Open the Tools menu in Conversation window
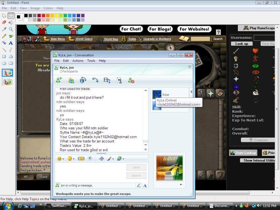Image resolution: width=280 pixels, height=210 pixels. pyautogui.click(x=91, y=61)
